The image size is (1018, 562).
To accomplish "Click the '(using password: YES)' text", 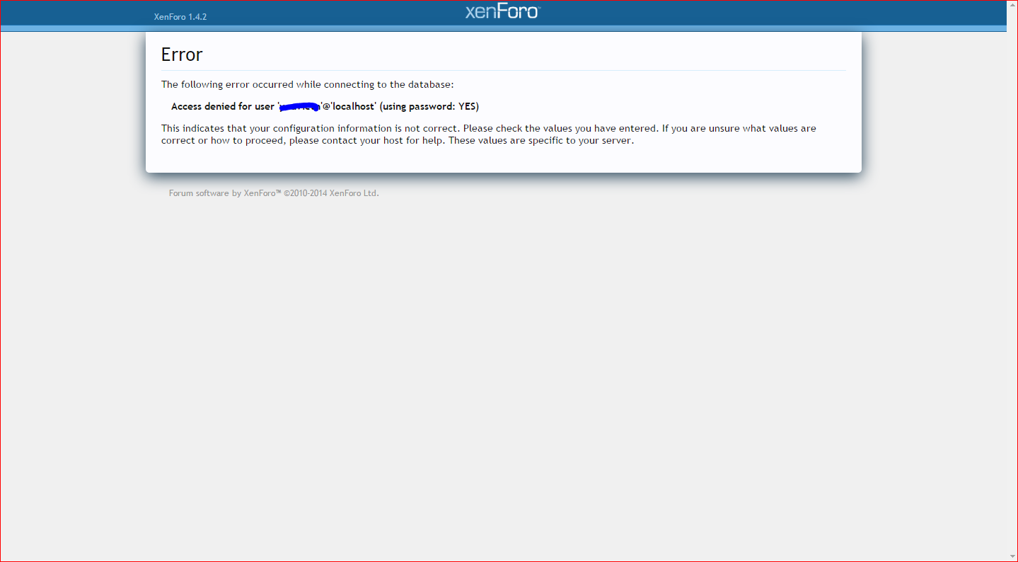I will coord(429,106).
